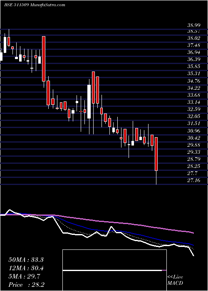This screenshot has height=291, width=208.
Task: Click the 30.96 price axis label
Action: click(194, 131)
